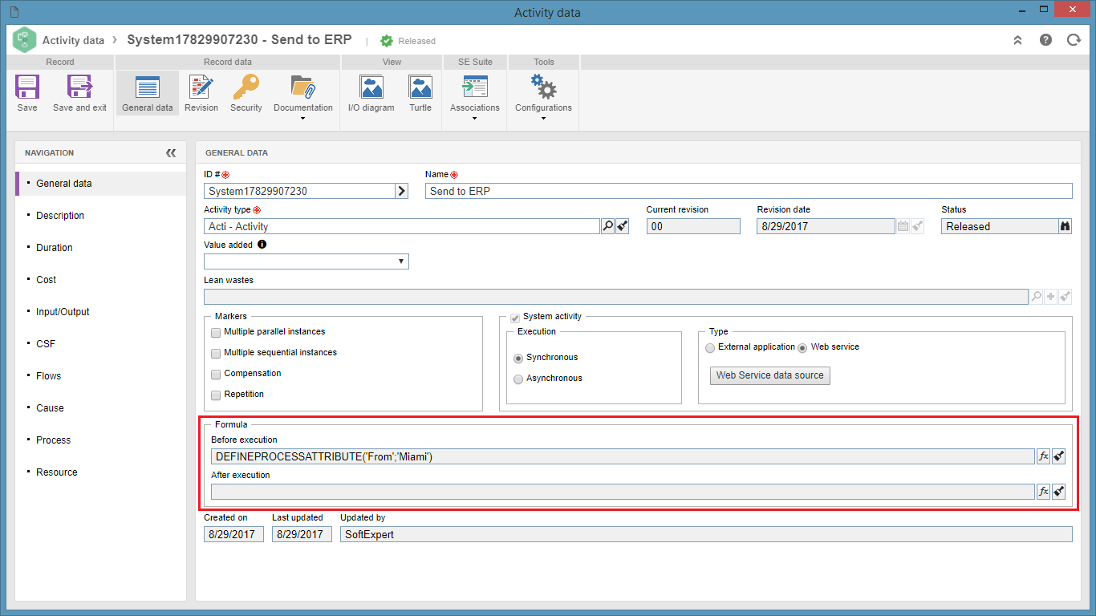
Task: Open After execution formula editor icon
Action: [1043, 492]
